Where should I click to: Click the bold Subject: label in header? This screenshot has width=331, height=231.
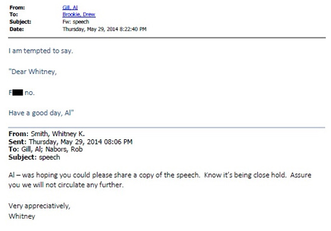point(20,22)
